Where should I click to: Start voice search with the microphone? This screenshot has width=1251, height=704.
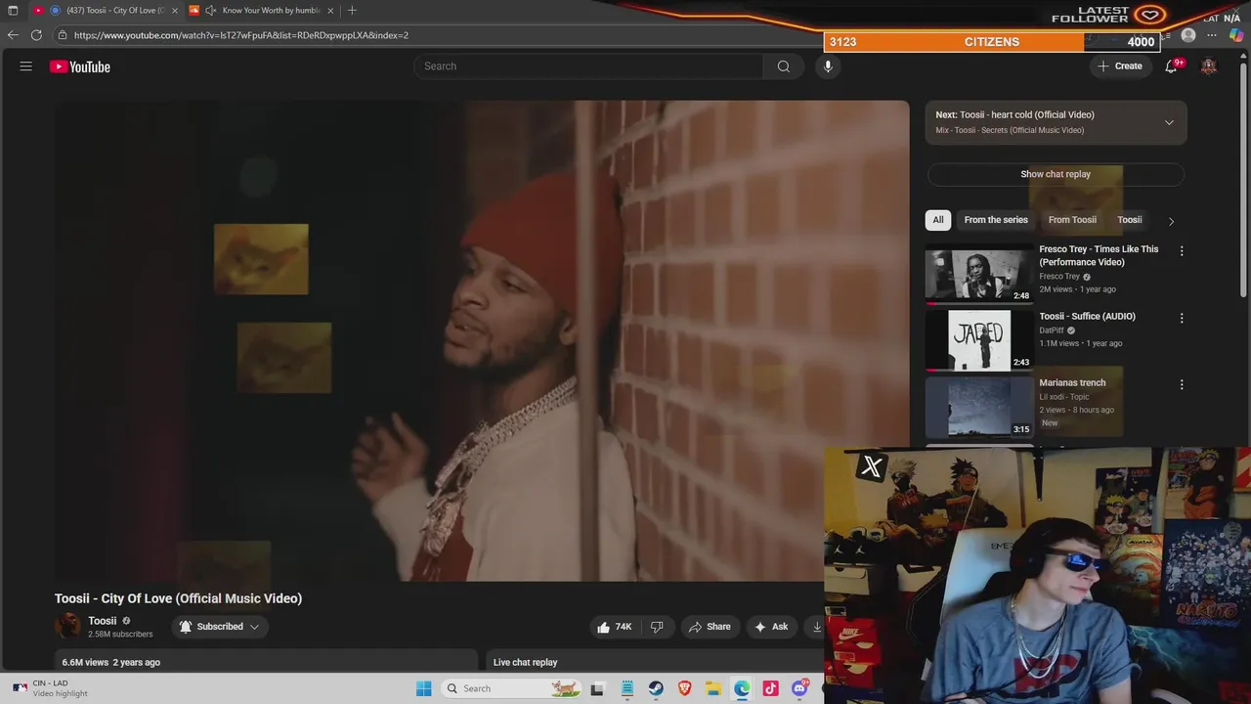[828, 66]
